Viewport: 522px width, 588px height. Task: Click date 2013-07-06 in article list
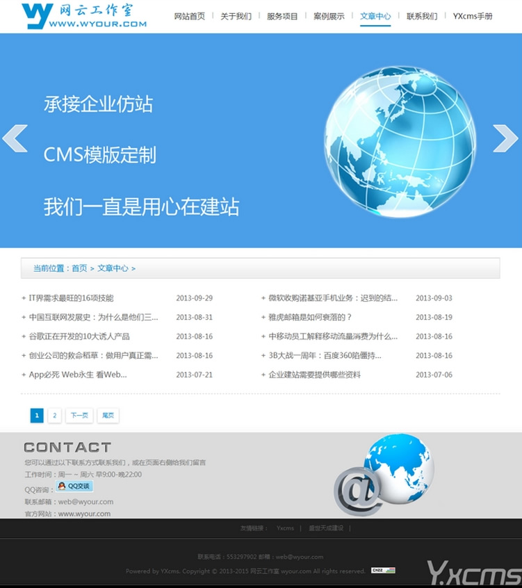[x=434, y=375]
